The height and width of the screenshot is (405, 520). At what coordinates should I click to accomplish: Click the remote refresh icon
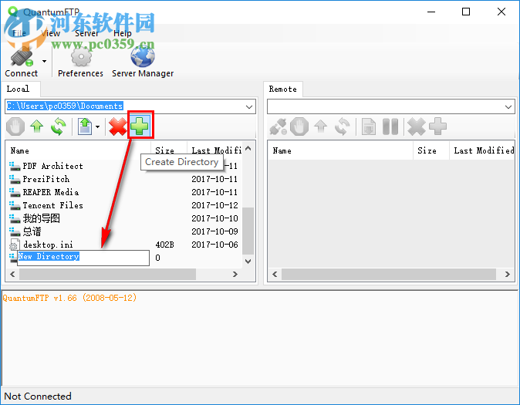[x=343, y=127]
